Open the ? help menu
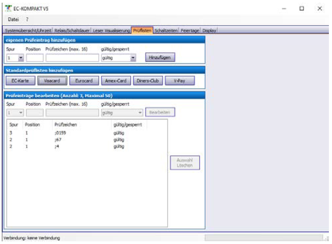This screenshot has width=332, height=244. [x=27, y=20]
